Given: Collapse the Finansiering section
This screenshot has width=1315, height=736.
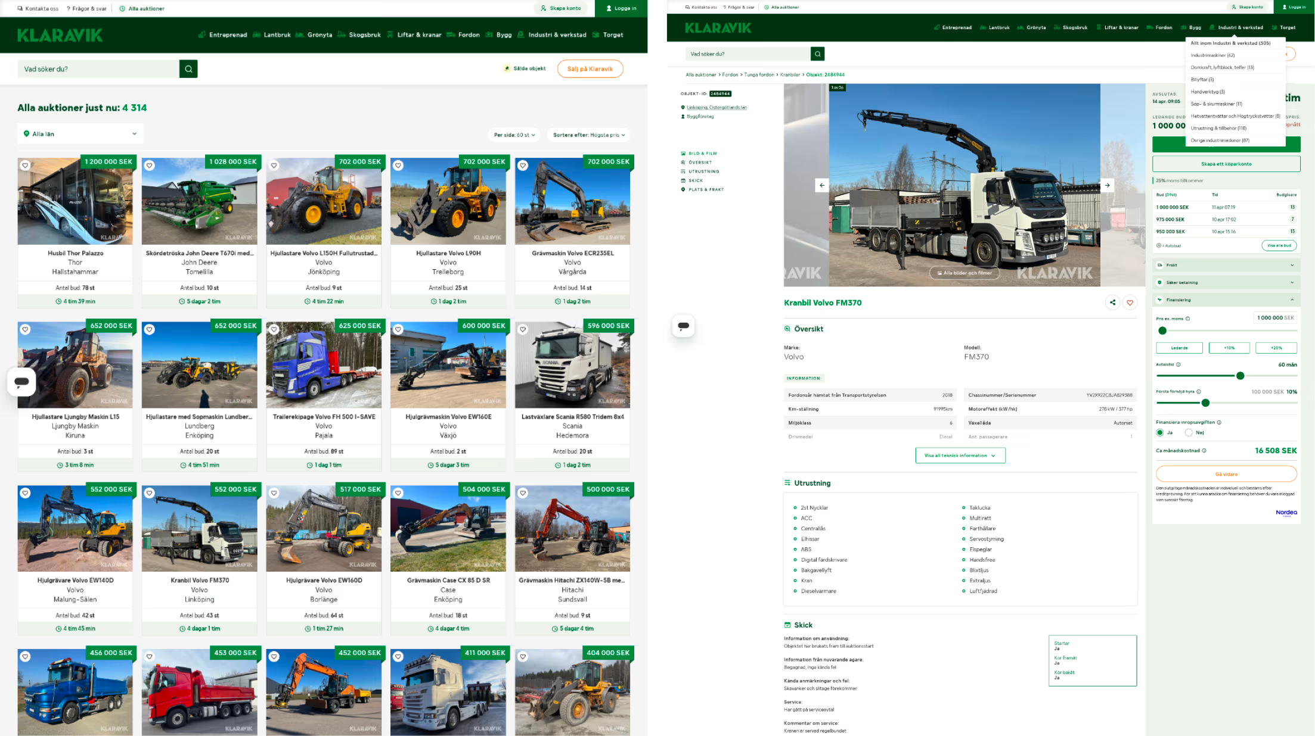Looking at the screenshot, I should 1226,300.
